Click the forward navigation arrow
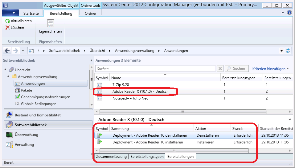This screenshot has height=168, width=295. 16,51
